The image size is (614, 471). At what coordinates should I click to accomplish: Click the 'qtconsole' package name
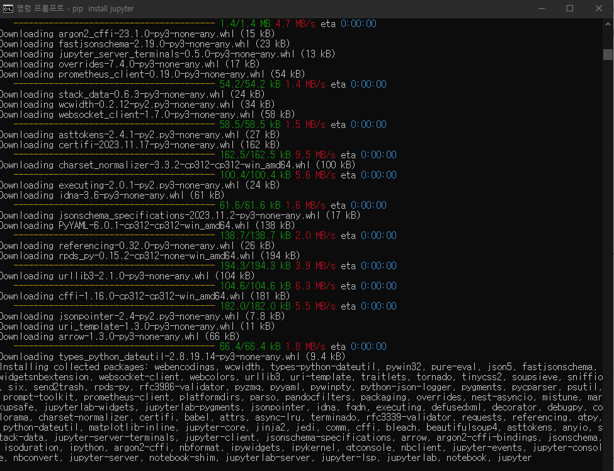(x=370, y=448)
